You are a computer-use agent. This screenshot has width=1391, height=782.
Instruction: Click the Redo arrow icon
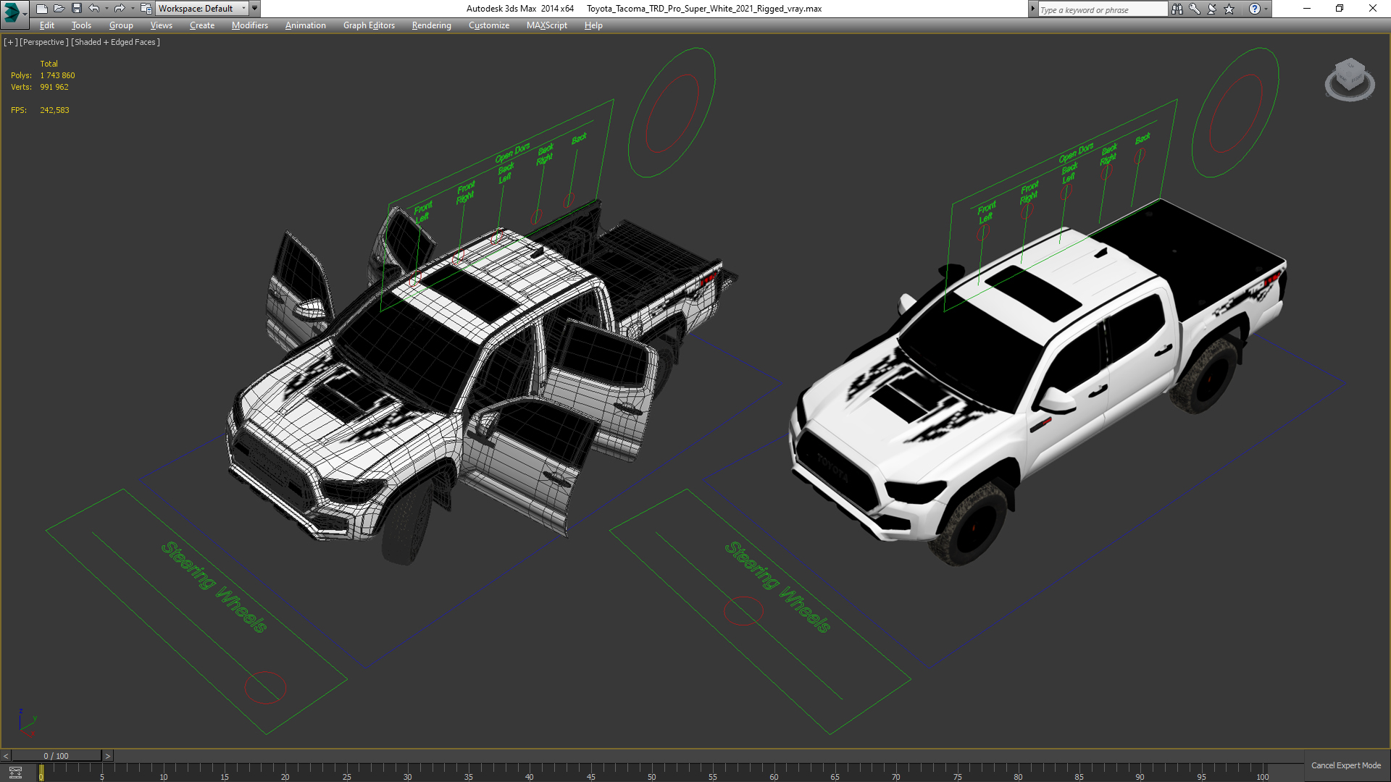(x=120, y=9)
